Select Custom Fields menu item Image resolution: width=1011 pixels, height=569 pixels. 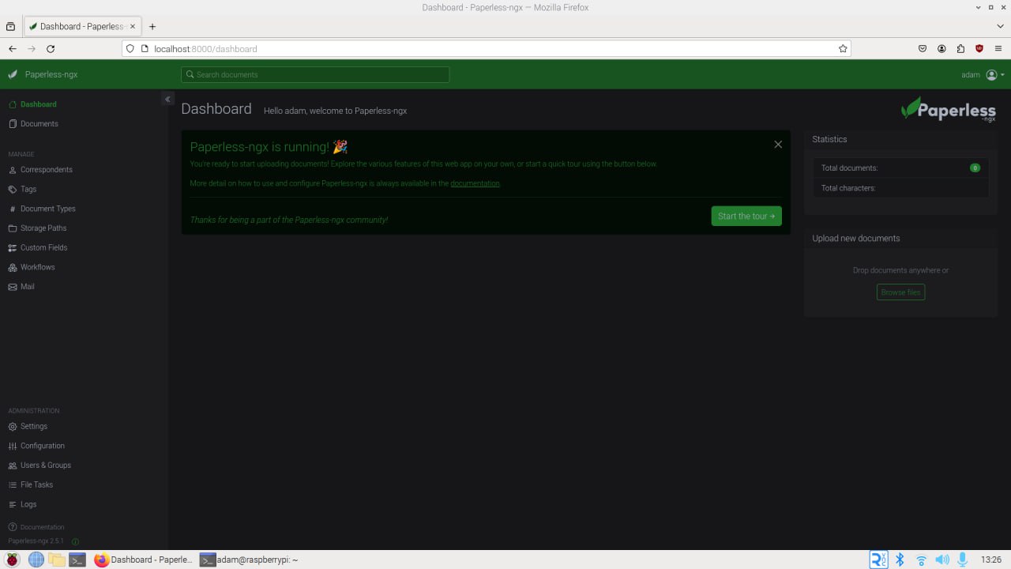[x=44, y=248]
